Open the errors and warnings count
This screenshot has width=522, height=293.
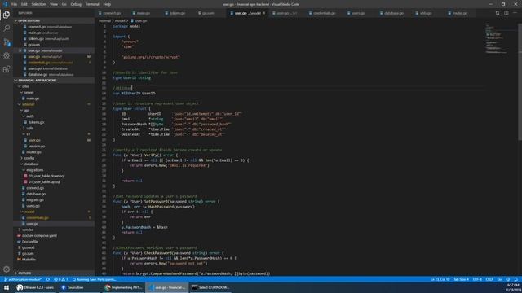(x=61, y=279)
